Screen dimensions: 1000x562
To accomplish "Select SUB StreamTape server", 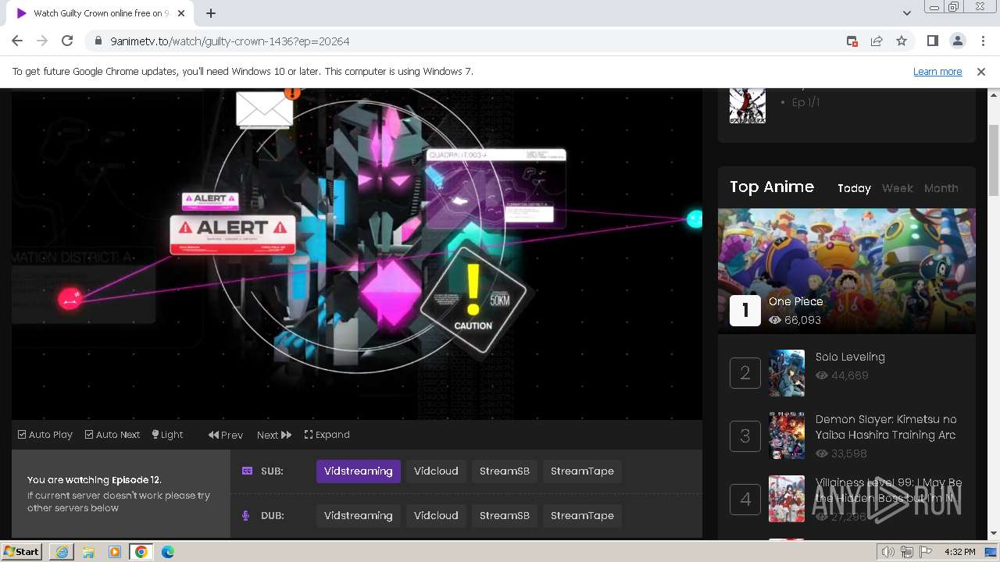I will (x=582, y=471).
